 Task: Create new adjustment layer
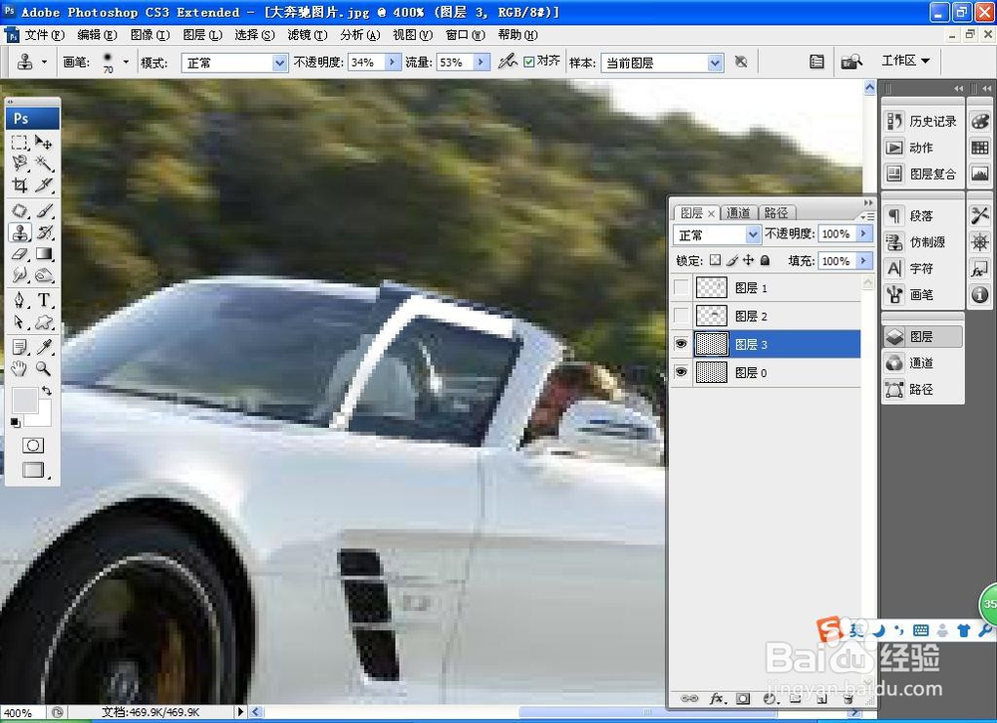(x=769, y=698)
